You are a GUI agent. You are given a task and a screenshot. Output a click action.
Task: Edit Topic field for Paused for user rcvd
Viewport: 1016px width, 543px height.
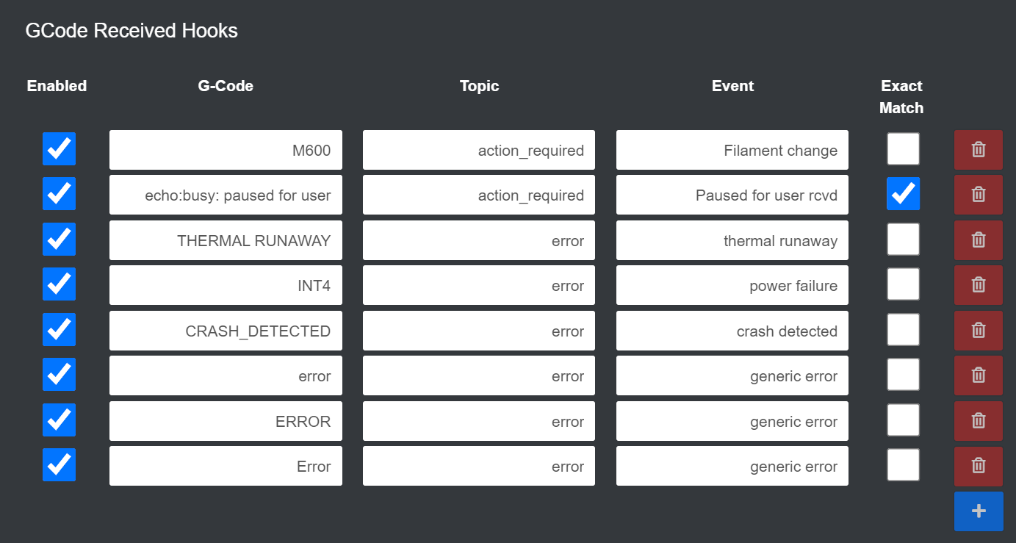(479, 195)
